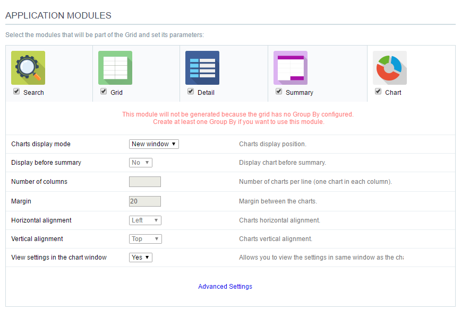Change the Horizontal alignment selection
This screenshot has width=461, height=311.
pyautogui.click(x=144, y=220)
